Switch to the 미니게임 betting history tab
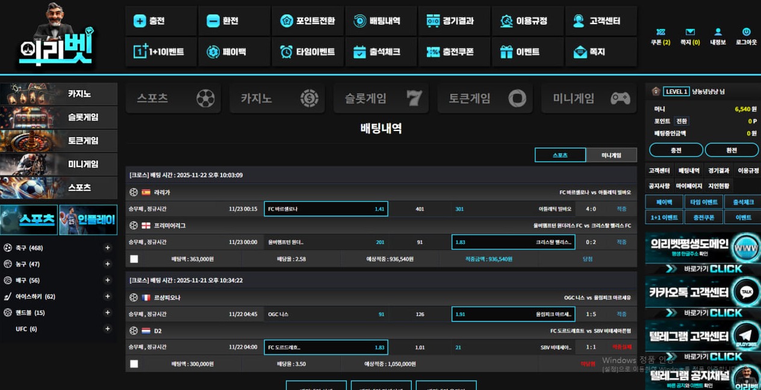The width and height of the screenshot is (761, 390). click(611, 155)
